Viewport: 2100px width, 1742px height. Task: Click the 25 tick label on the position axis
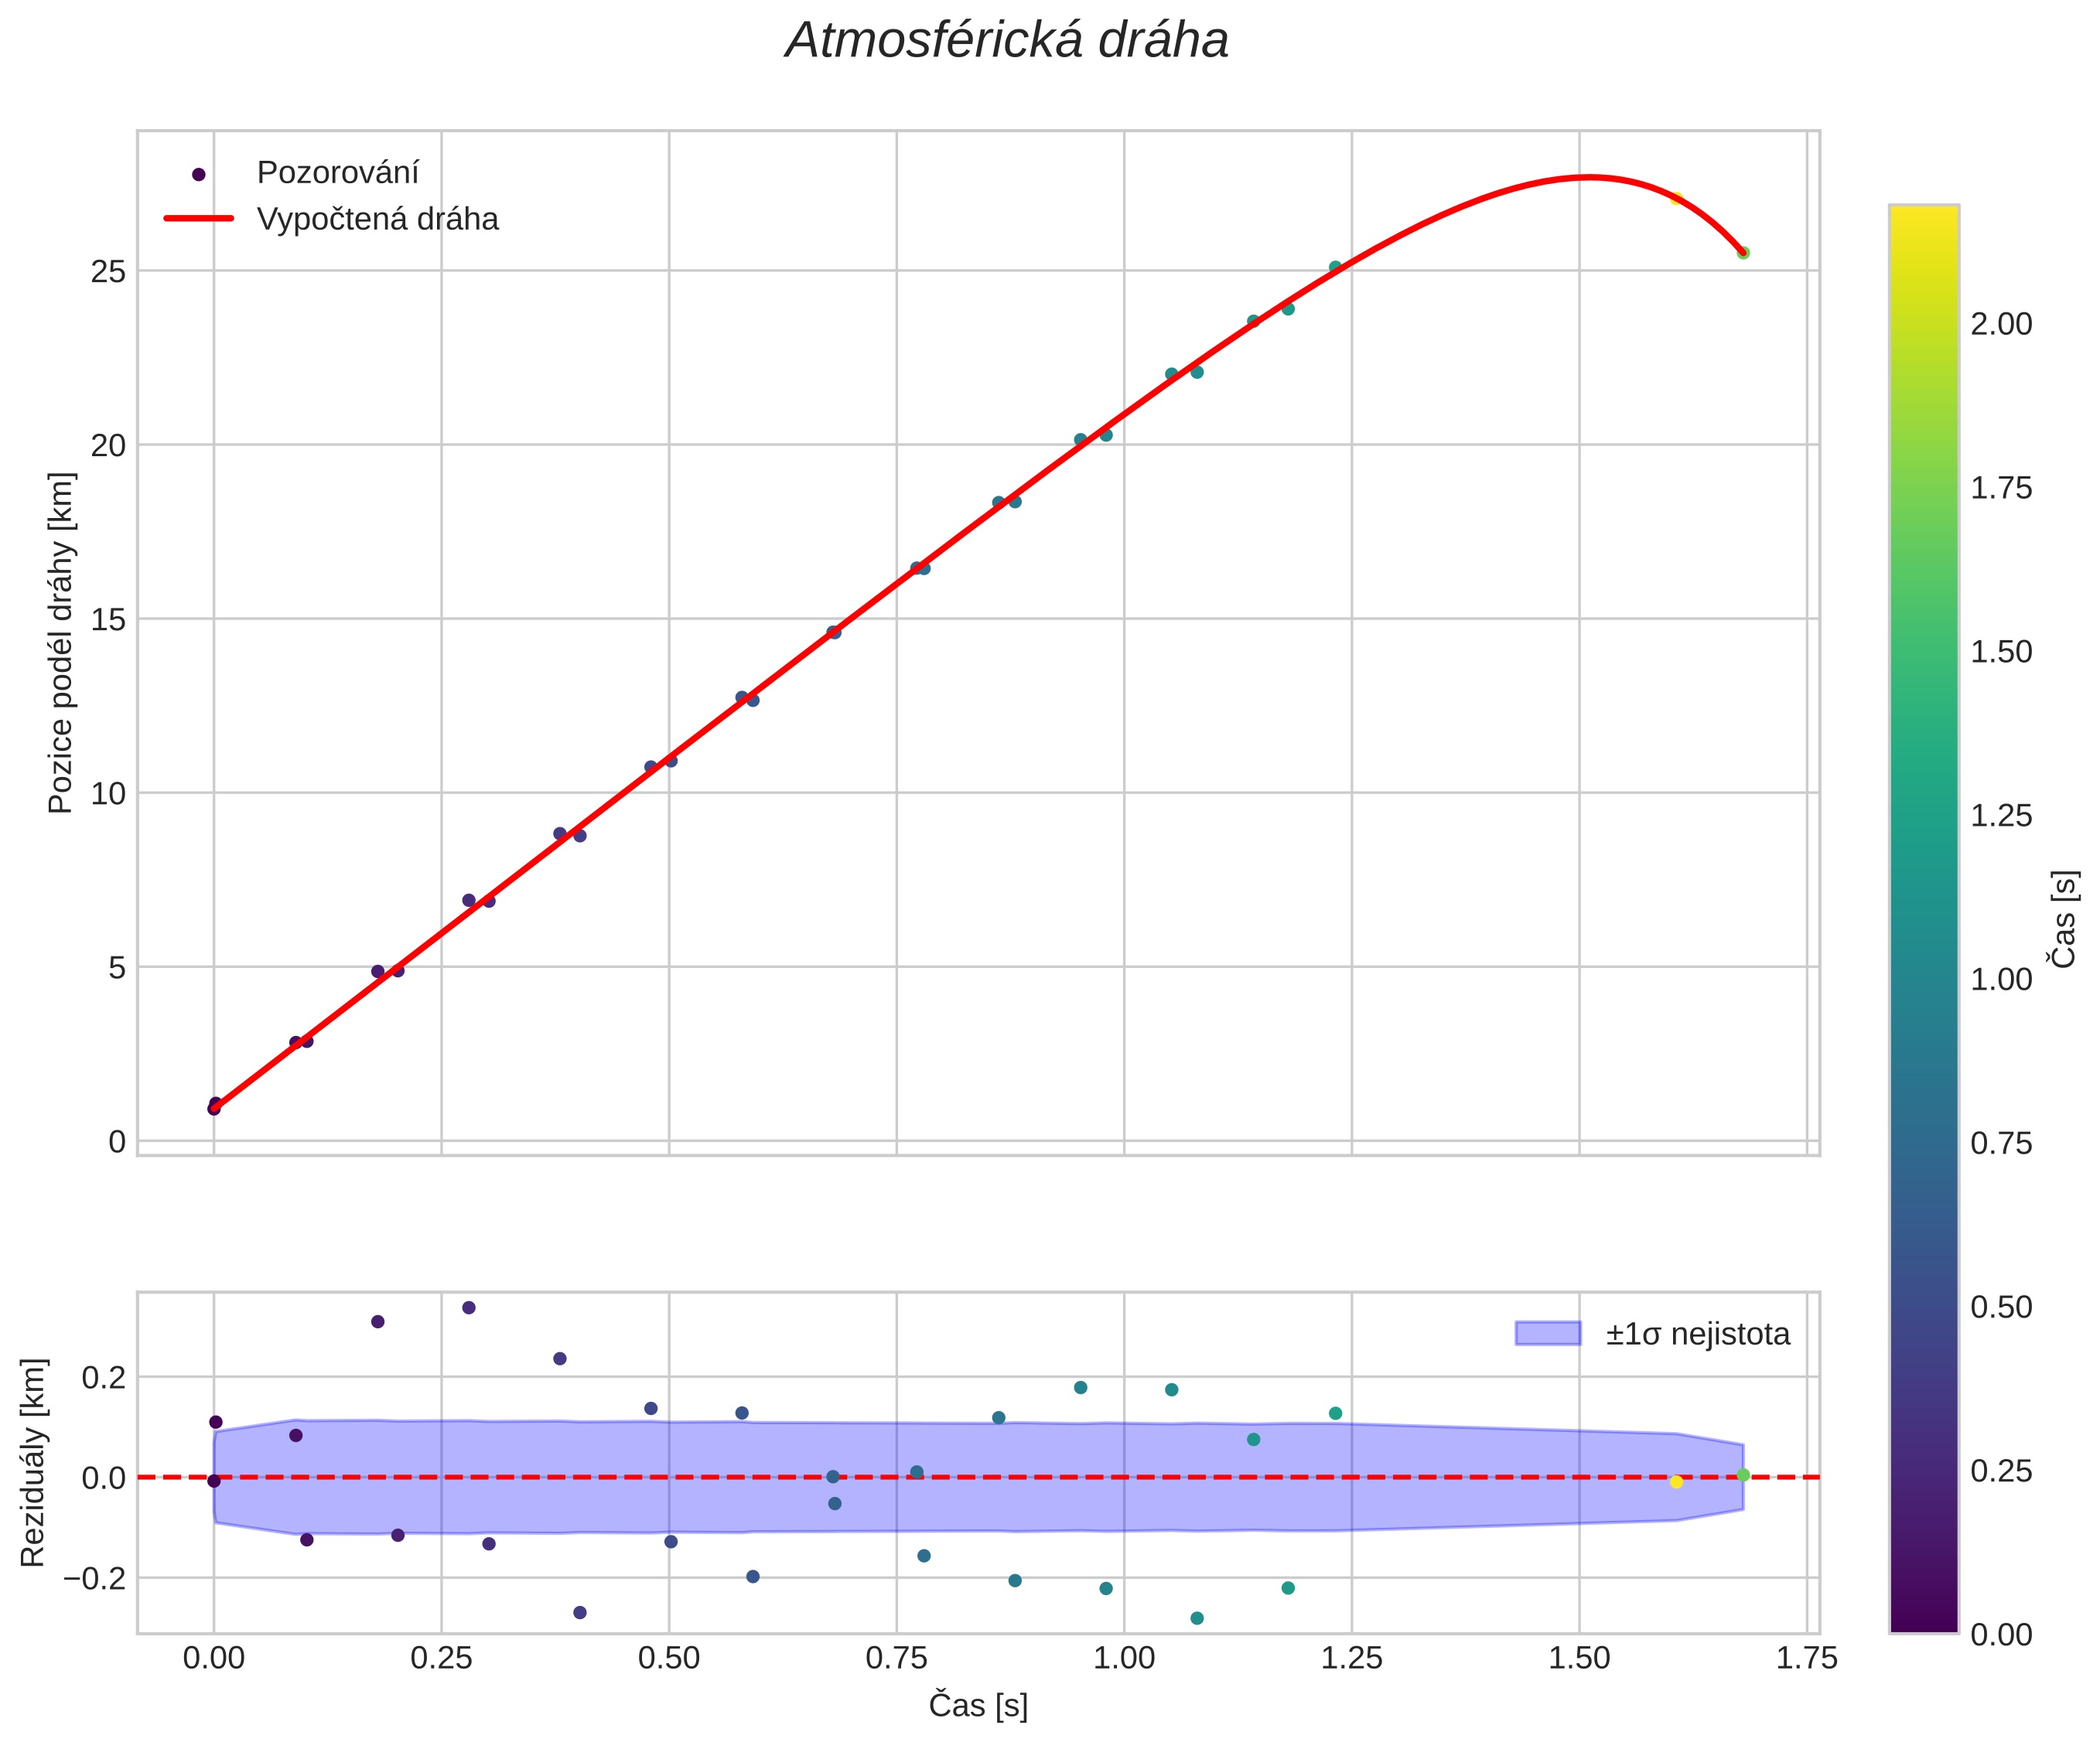pos(108,271)
